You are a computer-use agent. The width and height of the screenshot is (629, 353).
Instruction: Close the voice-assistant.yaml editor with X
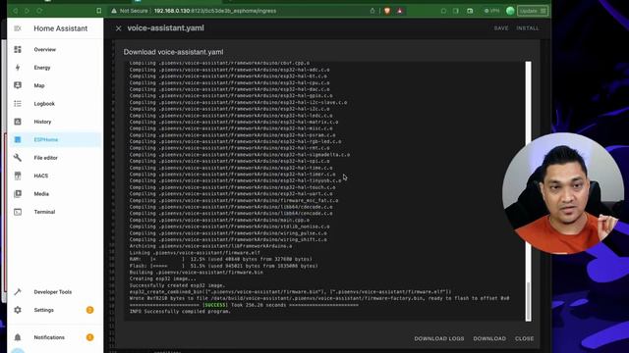pyautogui.click(x=118, y=28)
